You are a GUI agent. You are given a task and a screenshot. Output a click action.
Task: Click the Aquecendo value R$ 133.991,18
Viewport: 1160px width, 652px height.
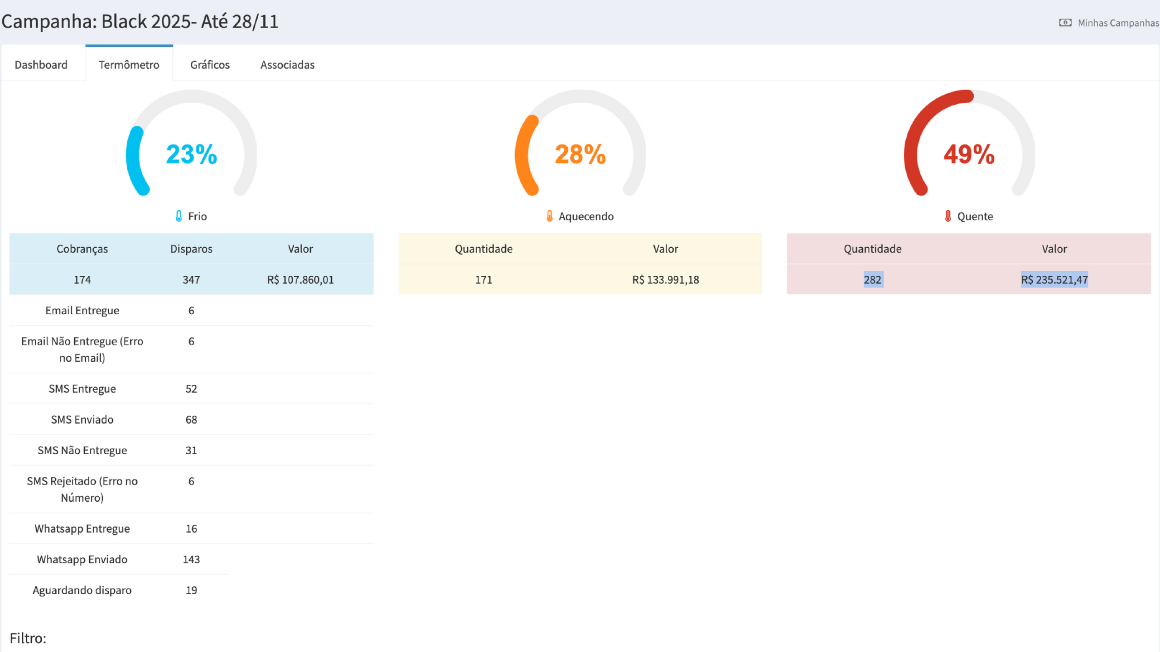pyautogui.click(x=665, y=280)
